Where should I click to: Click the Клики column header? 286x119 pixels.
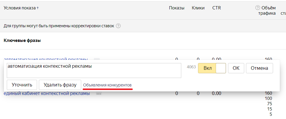point(198,8)
